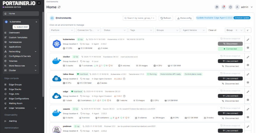Image resolution: width=256 pixels, height=133 pixels.
Task: Launch the kubectl shell button
Action: point(21,27)
